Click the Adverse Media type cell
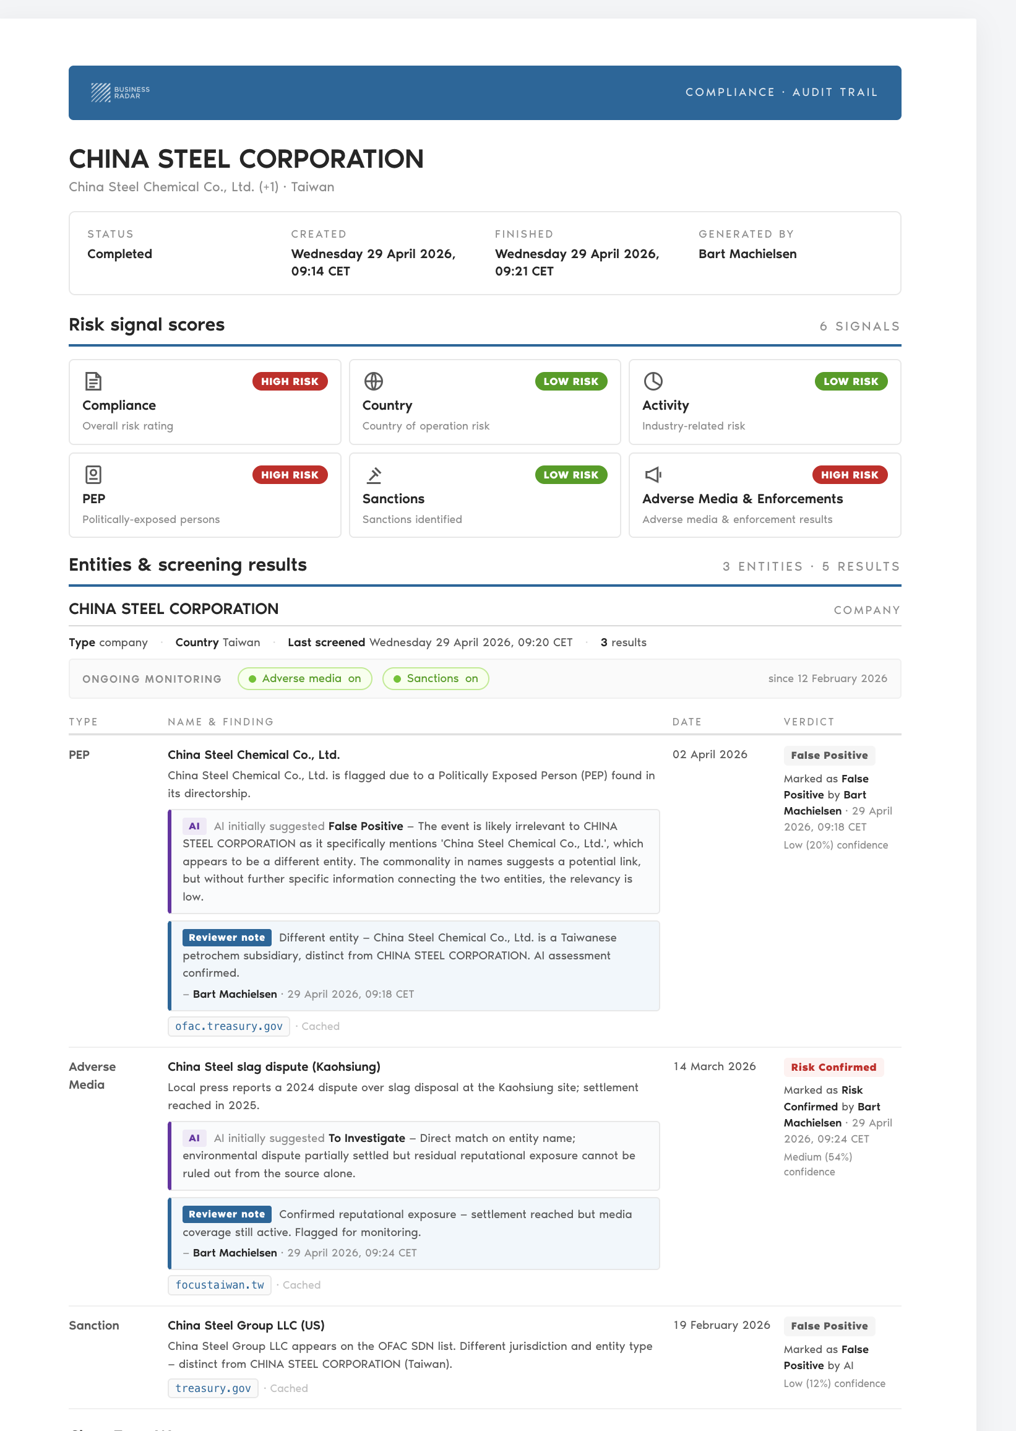The image size is (1016, 1431). tap(92, 1076)
